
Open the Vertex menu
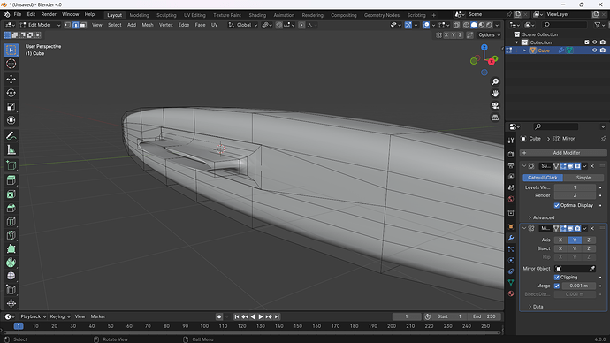click(165, 25)
